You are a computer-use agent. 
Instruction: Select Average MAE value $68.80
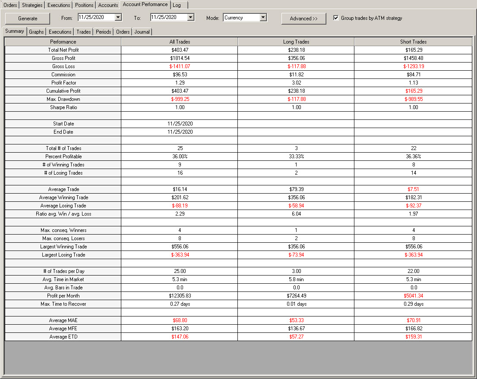[x=180, y=321]
